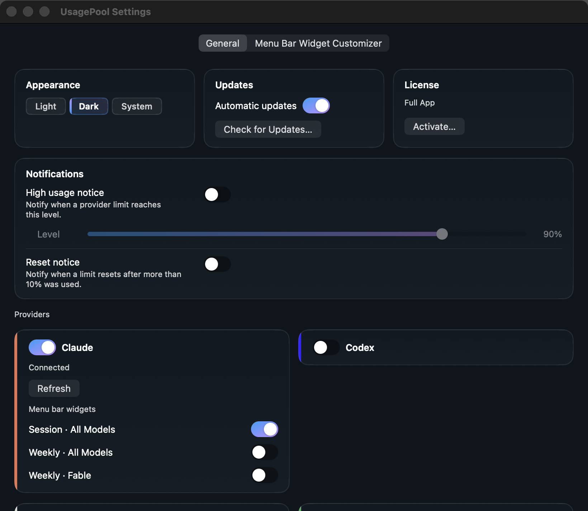Click the Connected status under Claude
Viewport: 588px width, 511px height.
tap(49, 367)
